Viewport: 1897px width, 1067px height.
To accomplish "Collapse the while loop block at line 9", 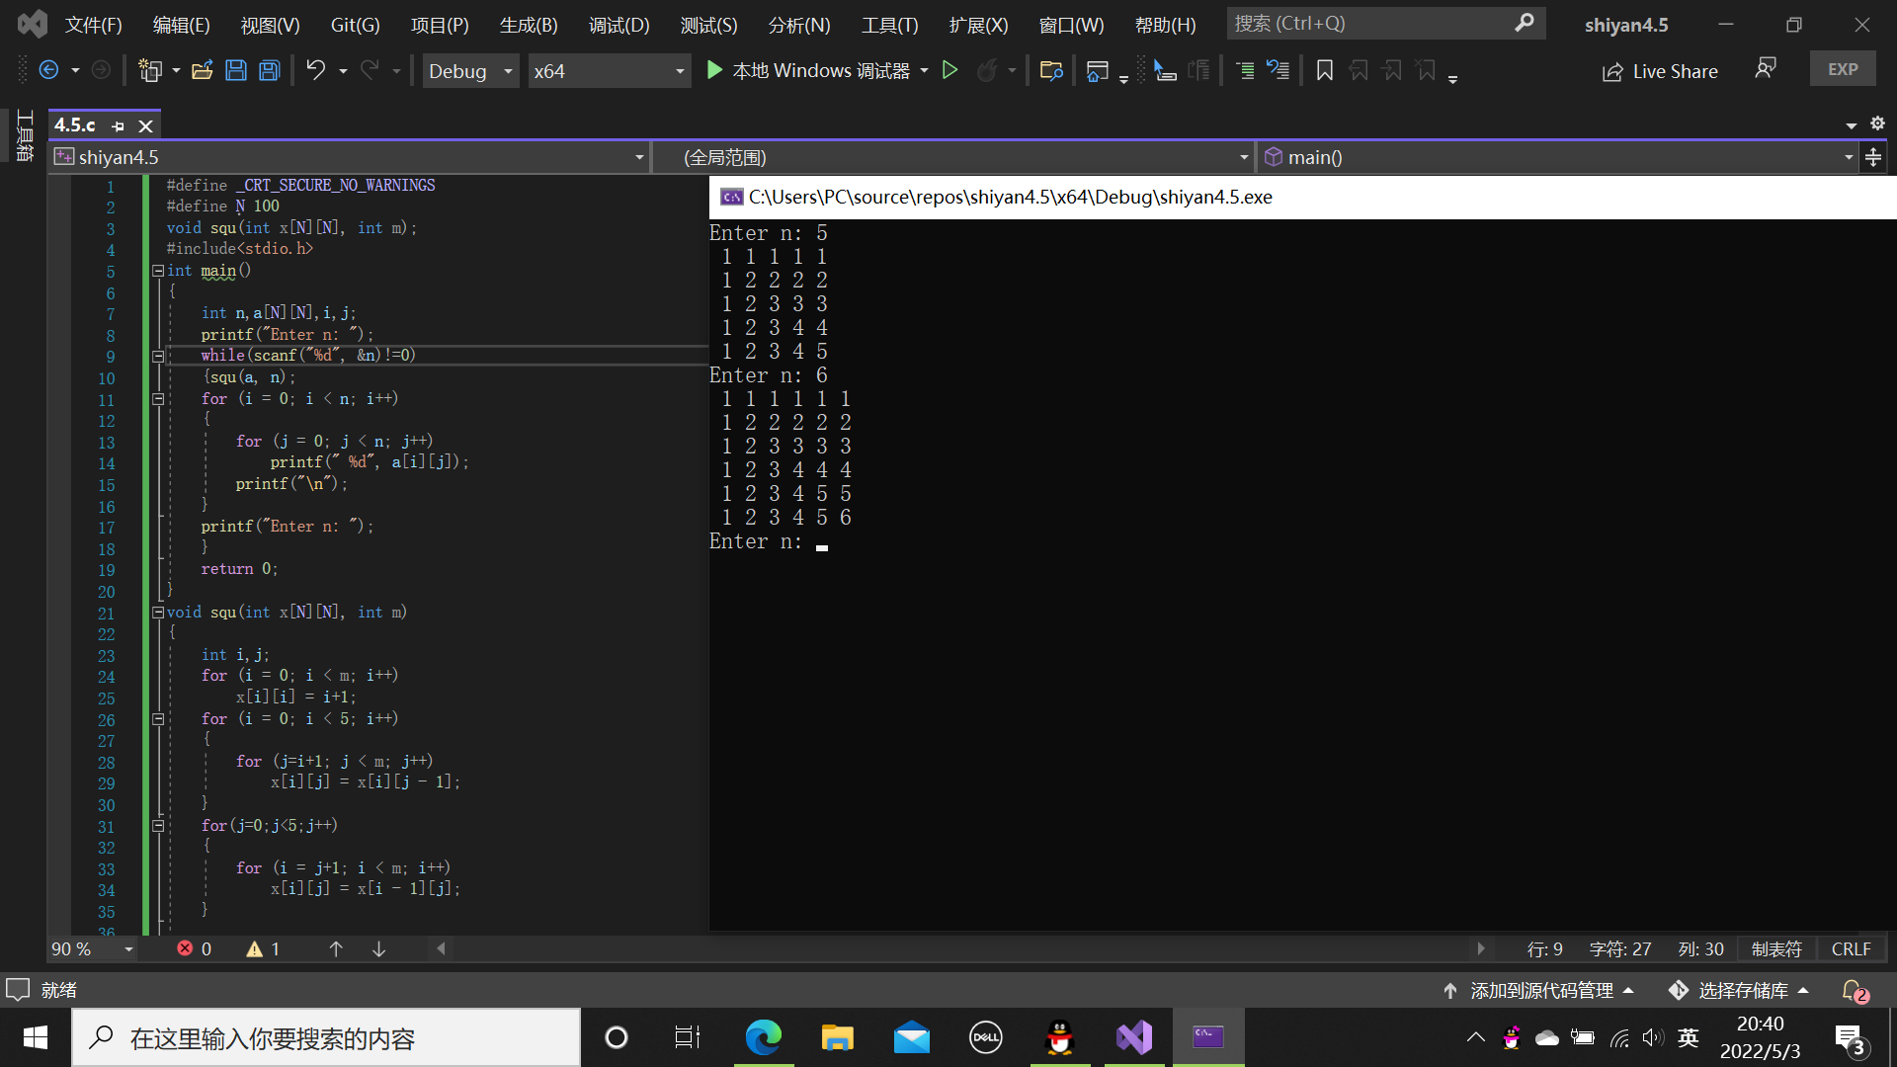I will pyautogui.click(x=158, y=356).
